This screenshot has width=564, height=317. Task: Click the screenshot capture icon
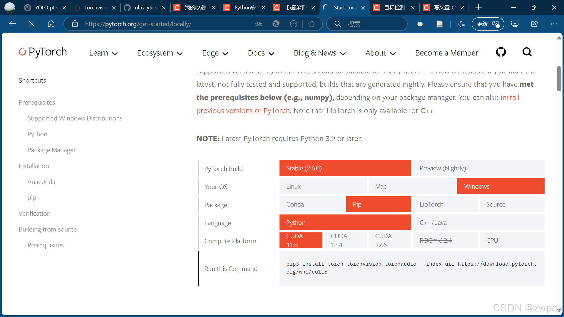point(515,24)
